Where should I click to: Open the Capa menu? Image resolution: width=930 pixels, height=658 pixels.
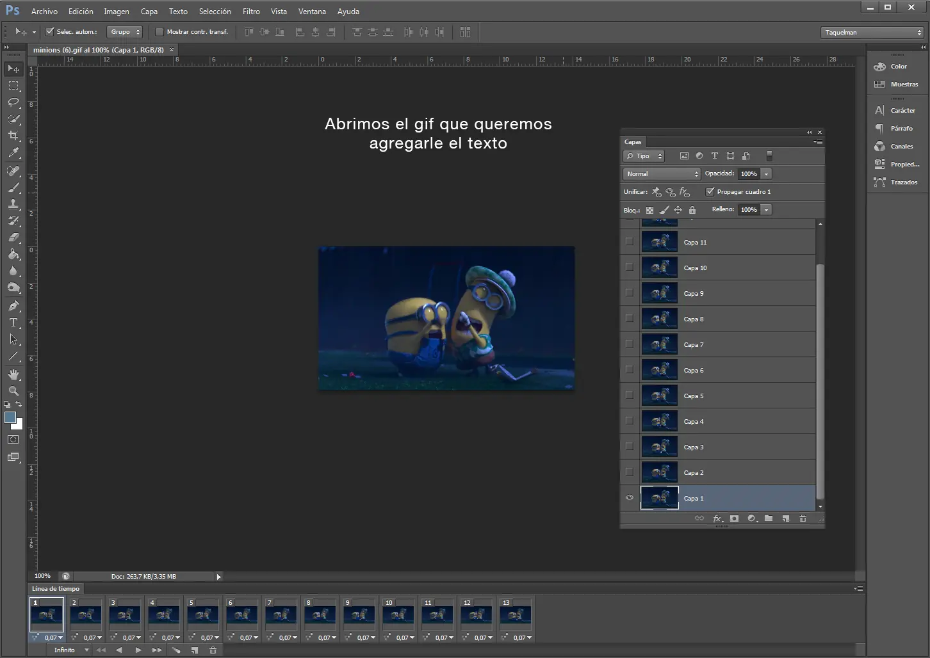149,11
